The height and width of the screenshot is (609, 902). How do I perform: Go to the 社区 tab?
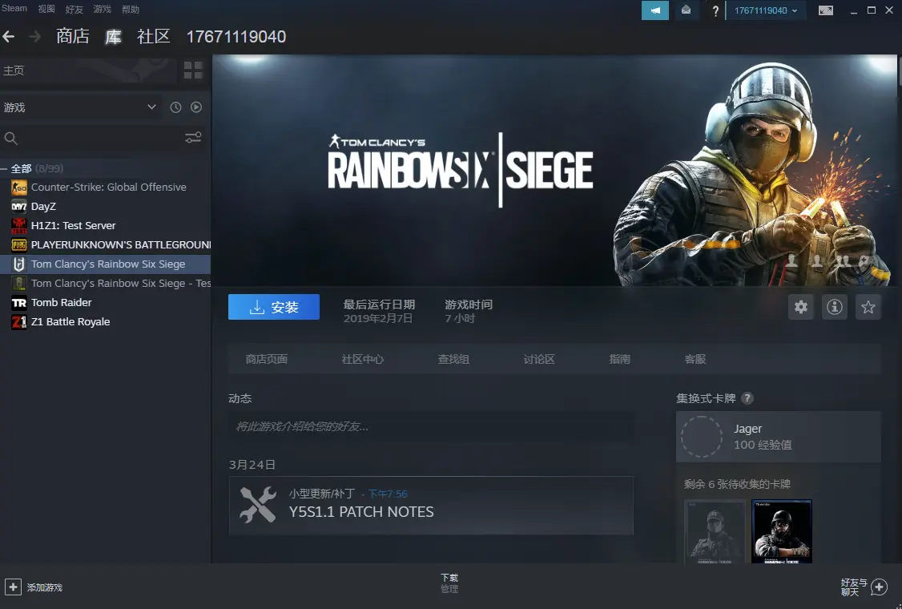pyautogui.click(x=154, y=36)
